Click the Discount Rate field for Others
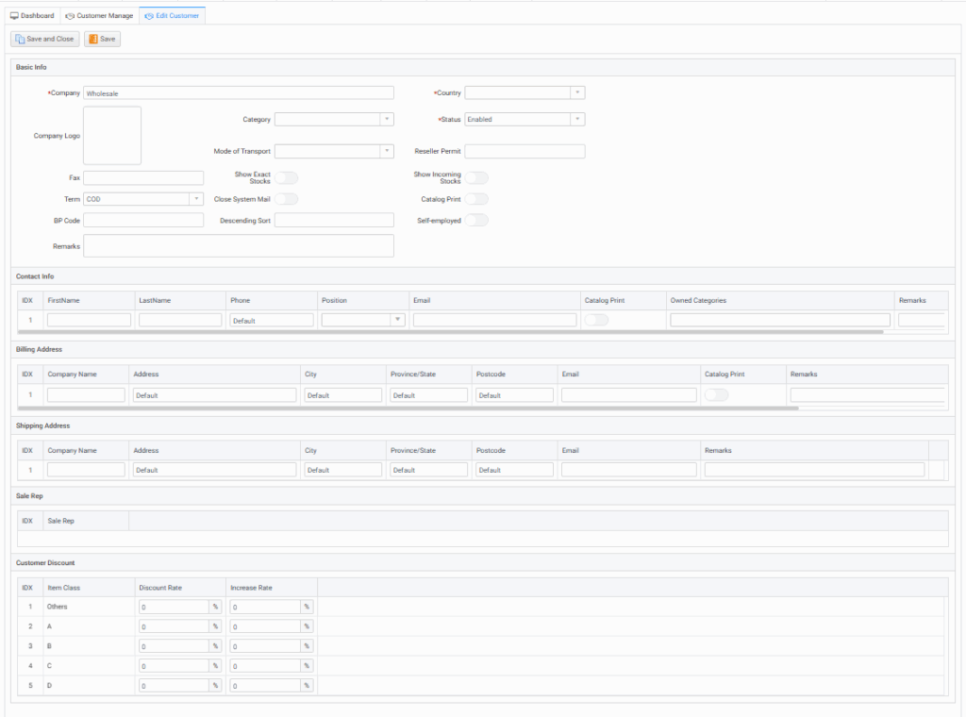This screenshot has width=966, height=717. click(x=174, y=607)
